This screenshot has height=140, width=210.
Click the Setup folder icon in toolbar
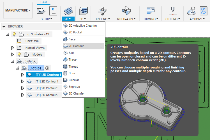click(41, 11)
